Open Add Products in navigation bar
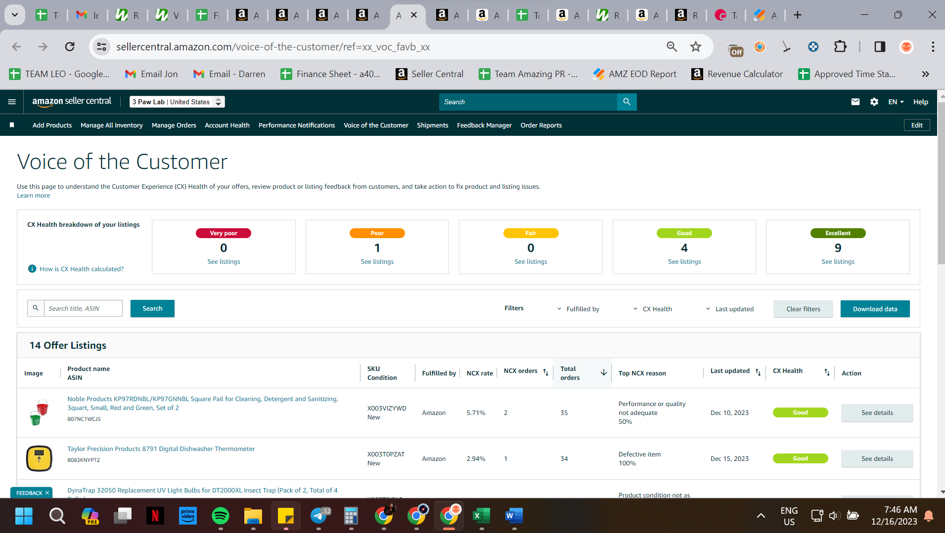This screenshot has height=533, width=945. (52, 125)
